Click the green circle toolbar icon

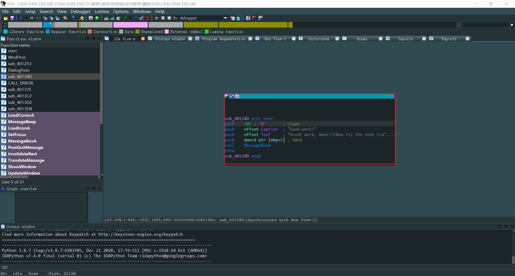97,18
